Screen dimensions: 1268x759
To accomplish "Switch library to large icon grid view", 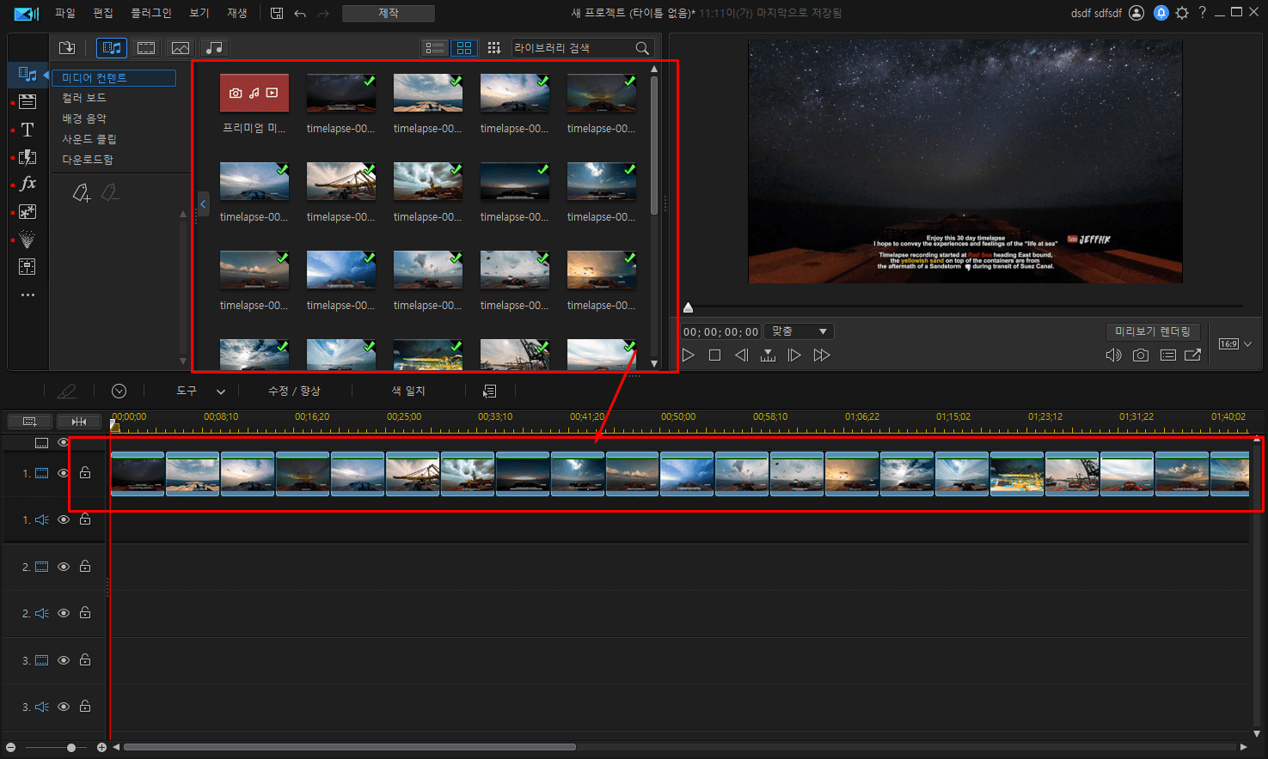I will 464,48.
